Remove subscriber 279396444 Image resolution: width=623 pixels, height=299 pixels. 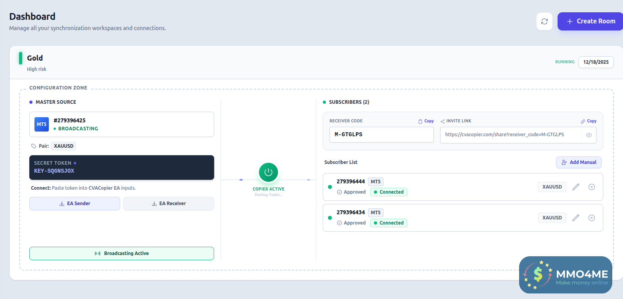(x=591, y=187)
